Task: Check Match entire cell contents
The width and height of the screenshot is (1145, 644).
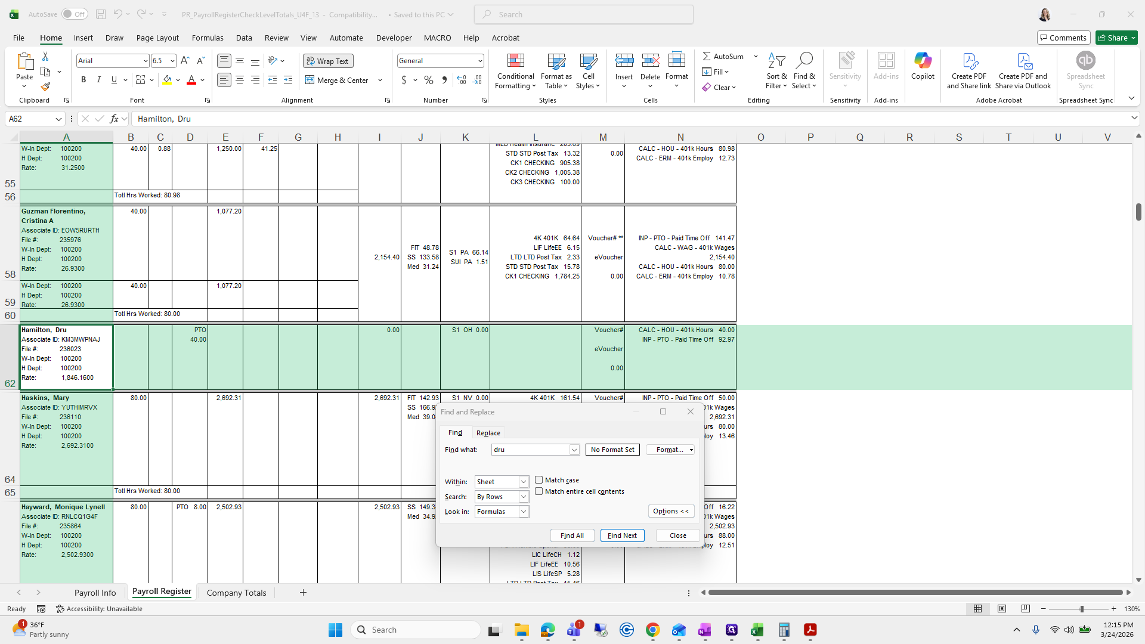Action: tap(539, 491)
